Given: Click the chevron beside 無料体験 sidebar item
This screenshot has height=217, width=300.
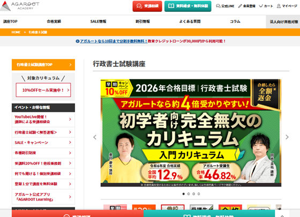Looking at the screenshot, I should click(x=70, y=184).
